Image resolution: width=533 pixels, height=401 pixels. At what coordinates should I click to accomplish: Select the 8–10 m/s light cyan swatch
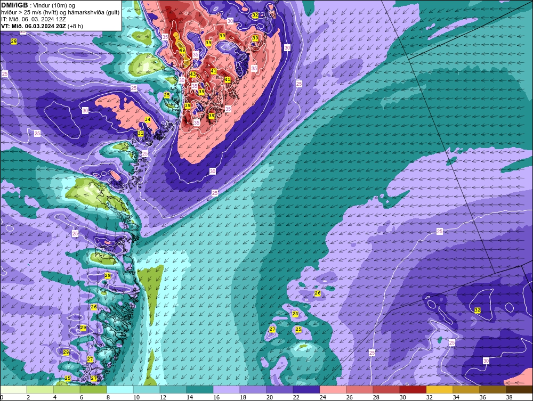[x=120, y=389]
